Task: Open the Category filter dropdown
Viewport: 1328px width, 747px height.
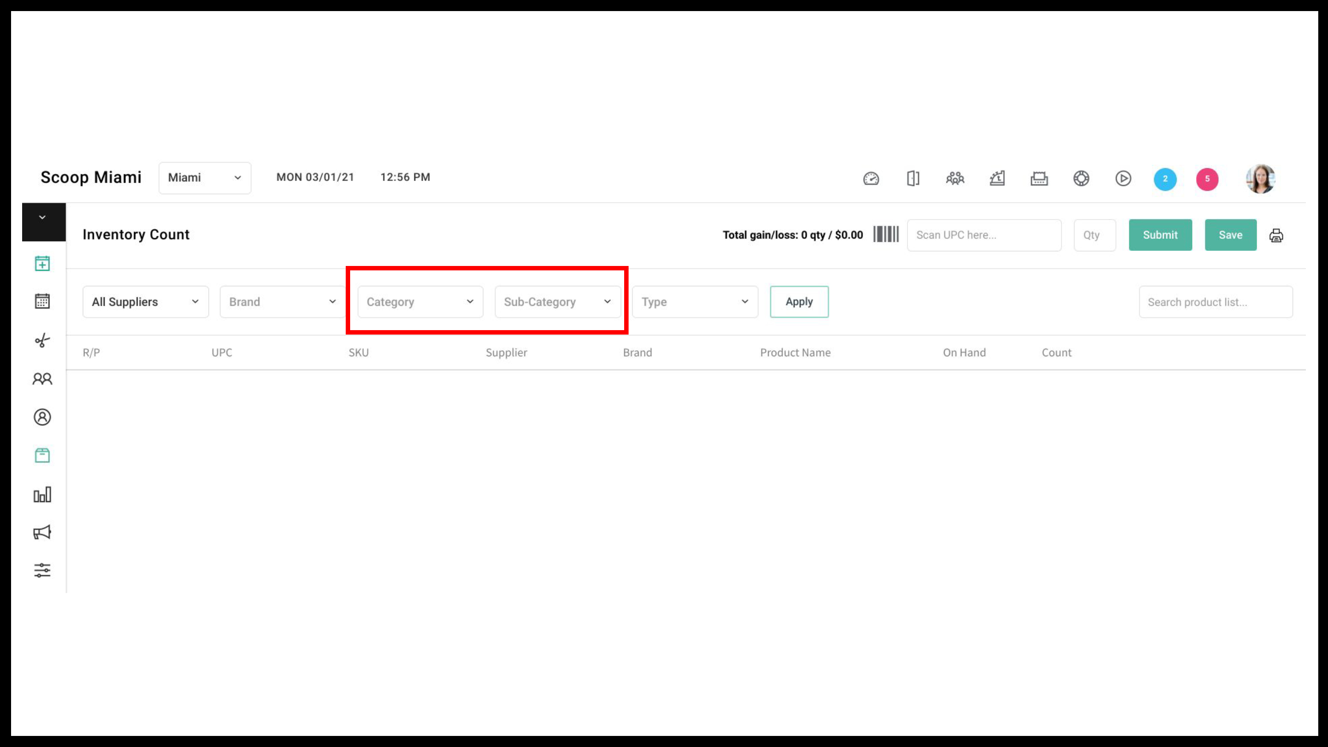Action: (420, 301)
